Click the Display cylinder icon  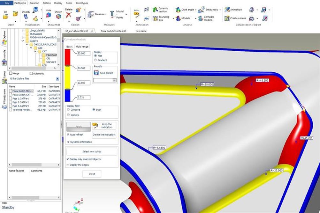(x=26, y=17)
